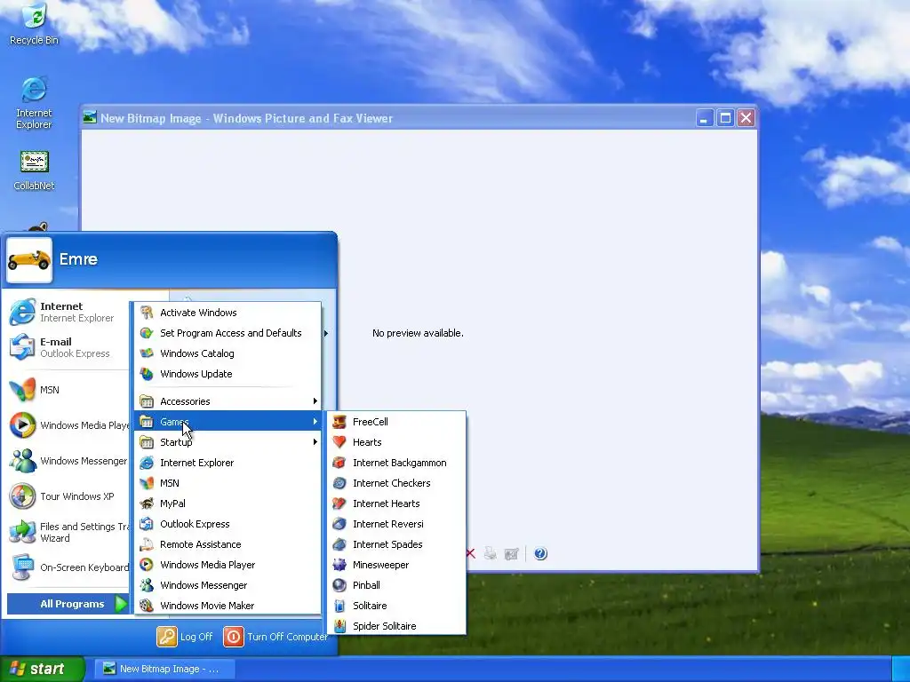Open pinned Internet Explorer in Start menu

pos(68,312)
